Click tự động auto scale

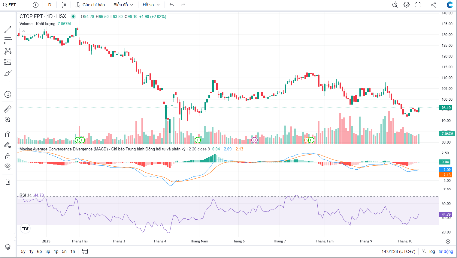446,251
